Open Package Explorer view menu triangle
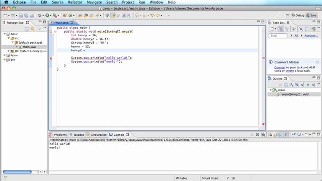Image resolution: width=322 pixels, height=181 pixels. 45,28
